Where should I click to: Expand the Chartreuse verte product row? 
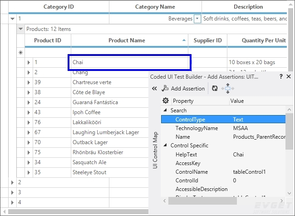pyautogui.click(x=29, y=82)
